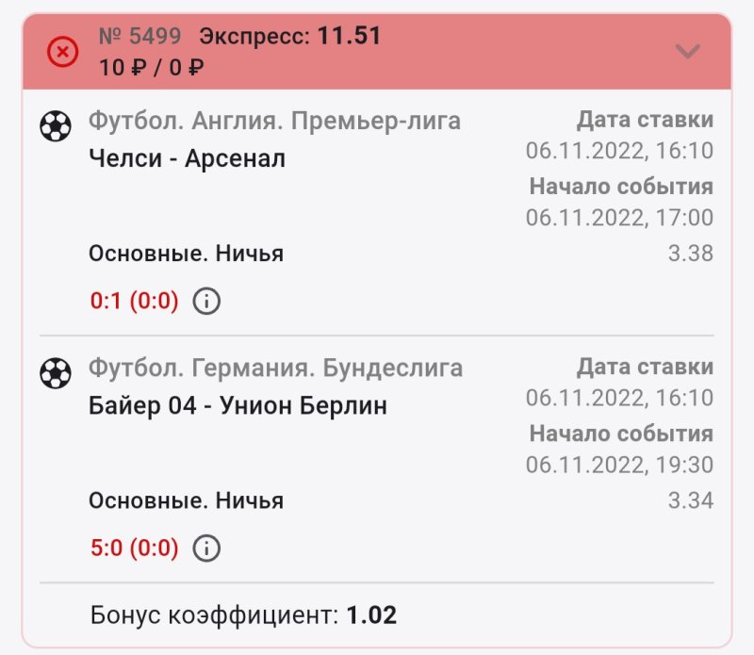Image resolution: width=754 pixels, height=655 pixels.
Task: Click the 10 ₽ / 0 ₽ stake amount
Action: point(151,68)
